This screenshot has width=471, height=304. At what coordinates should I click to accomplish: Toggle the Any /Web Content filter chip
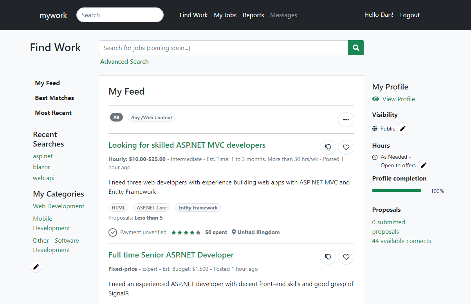tap(151, 117)
